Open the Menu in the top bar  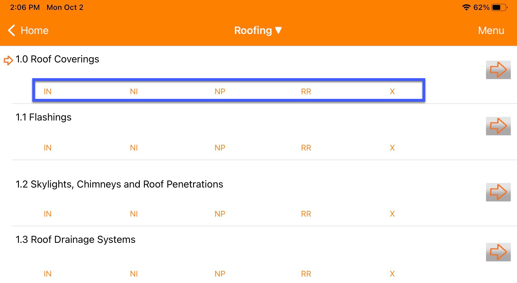[x=491, y=31]
